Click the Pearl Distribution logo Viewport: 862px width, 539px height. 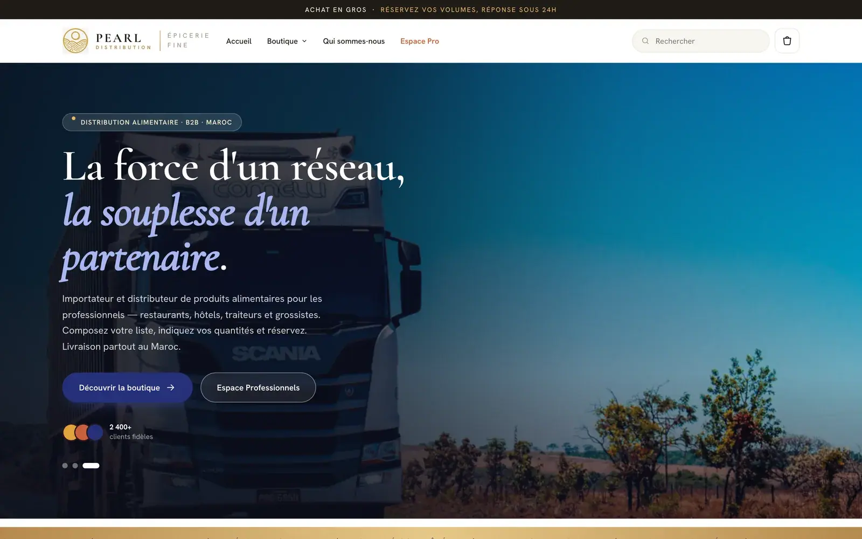[107, 41]
